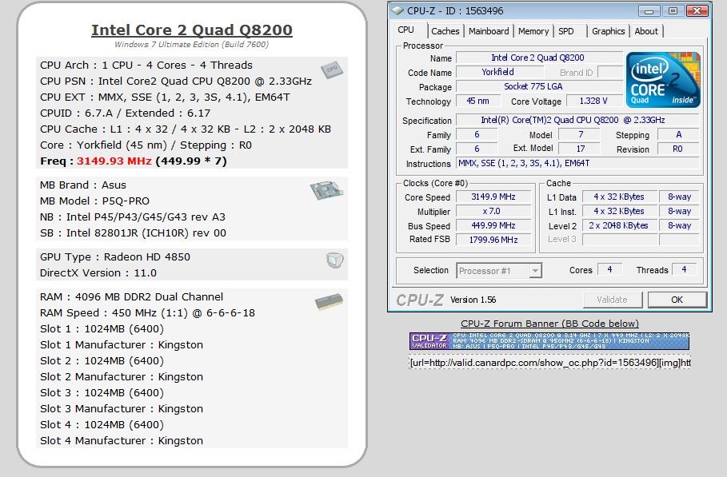
Task: Maximize the CPU-Z window
Action: coord(673,10)
